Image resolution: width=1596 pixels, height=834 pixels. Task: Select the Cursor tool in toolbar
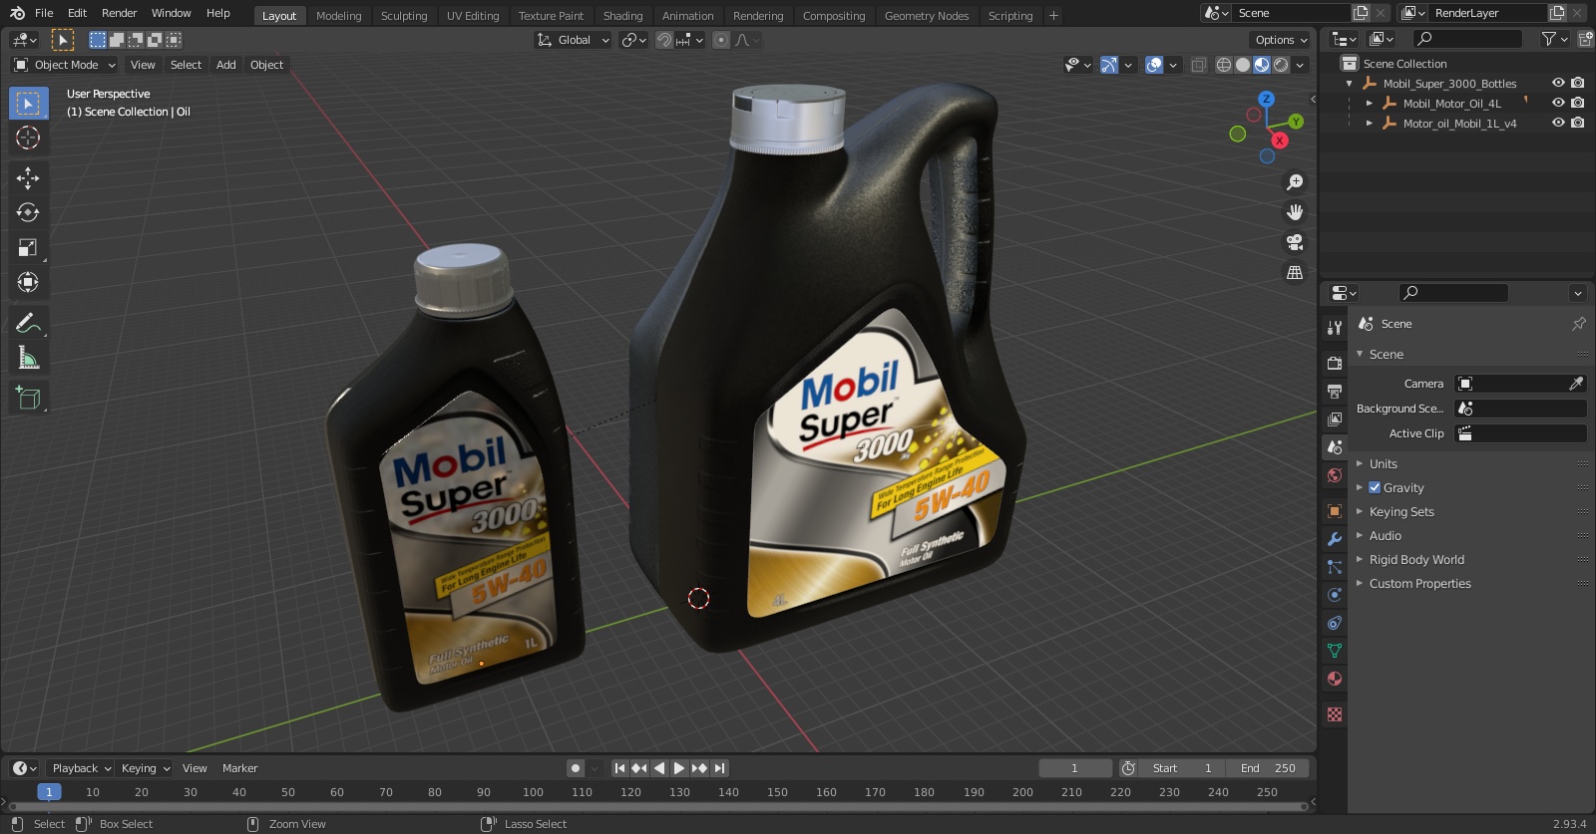[x=28, y=138]
